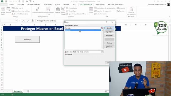Viewport: 171px width, 96px height.
Task: Collapse the ribbon with arrow
Action: point(169,17)
